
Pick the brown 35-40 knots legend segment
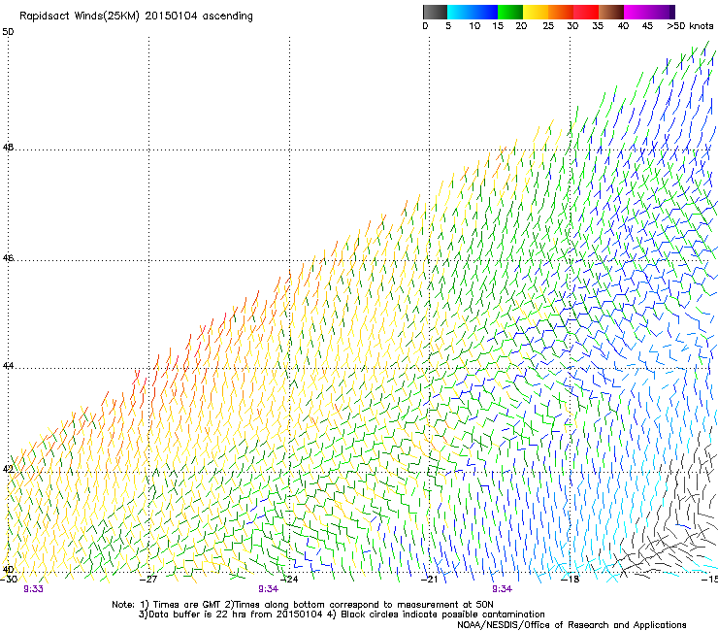click(611, 12)
